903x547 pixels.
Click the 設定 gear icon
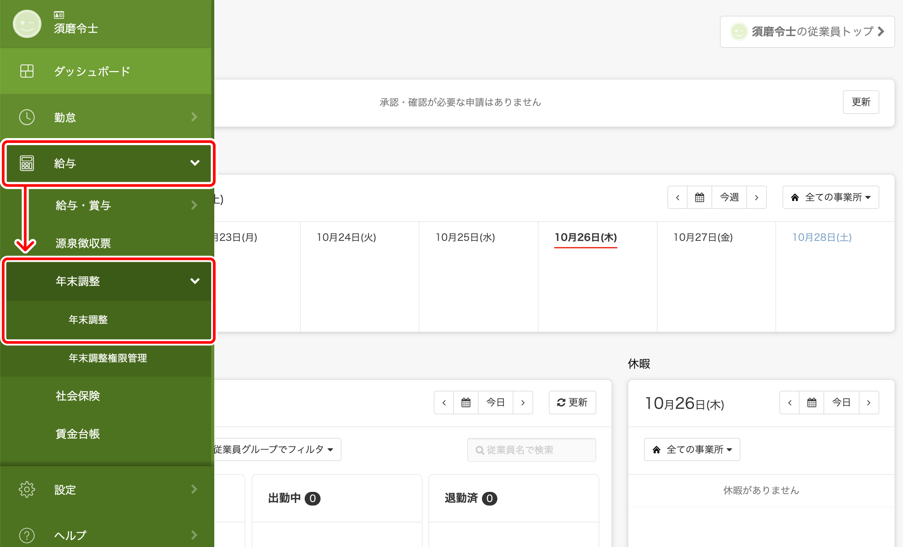click(x=27, y=489)
